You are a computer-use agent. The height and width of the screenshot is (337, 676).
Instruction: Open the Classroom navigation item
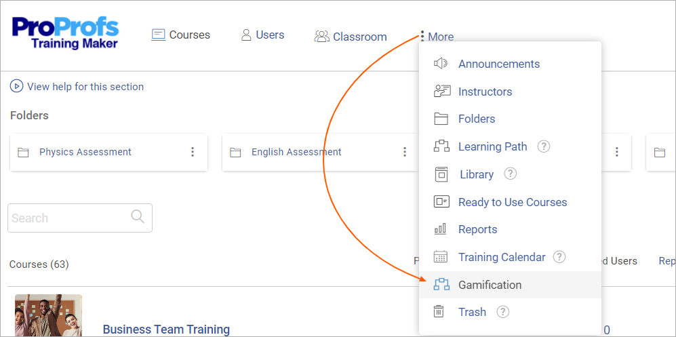click(x=351, y=37)
